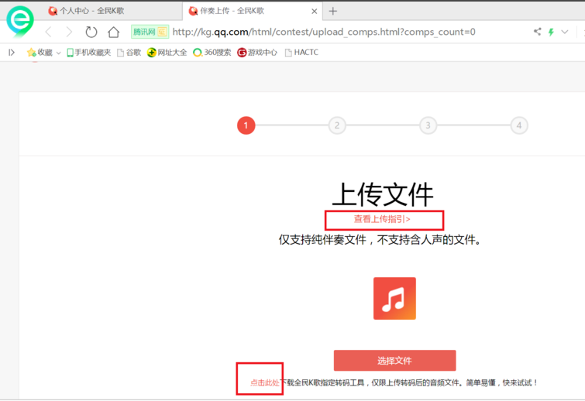Open the 360搜索 bookmark

(x=212, y=53)
